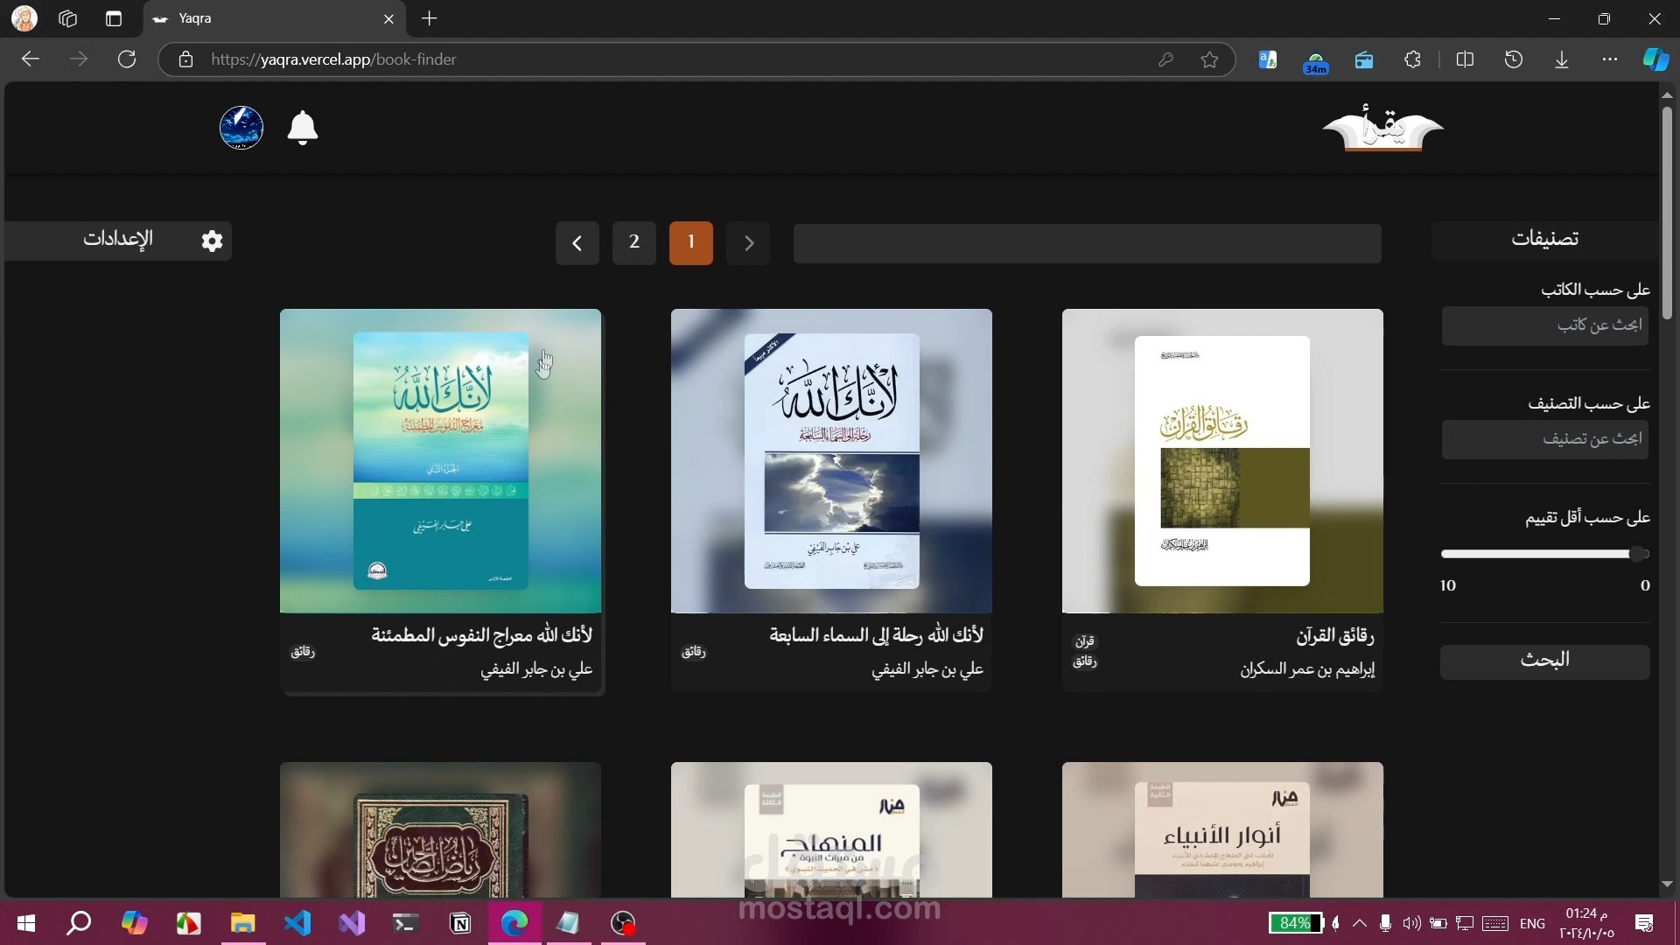Click the author search input field
The image size is (1680, 945).
click(x=1544, y=325)
